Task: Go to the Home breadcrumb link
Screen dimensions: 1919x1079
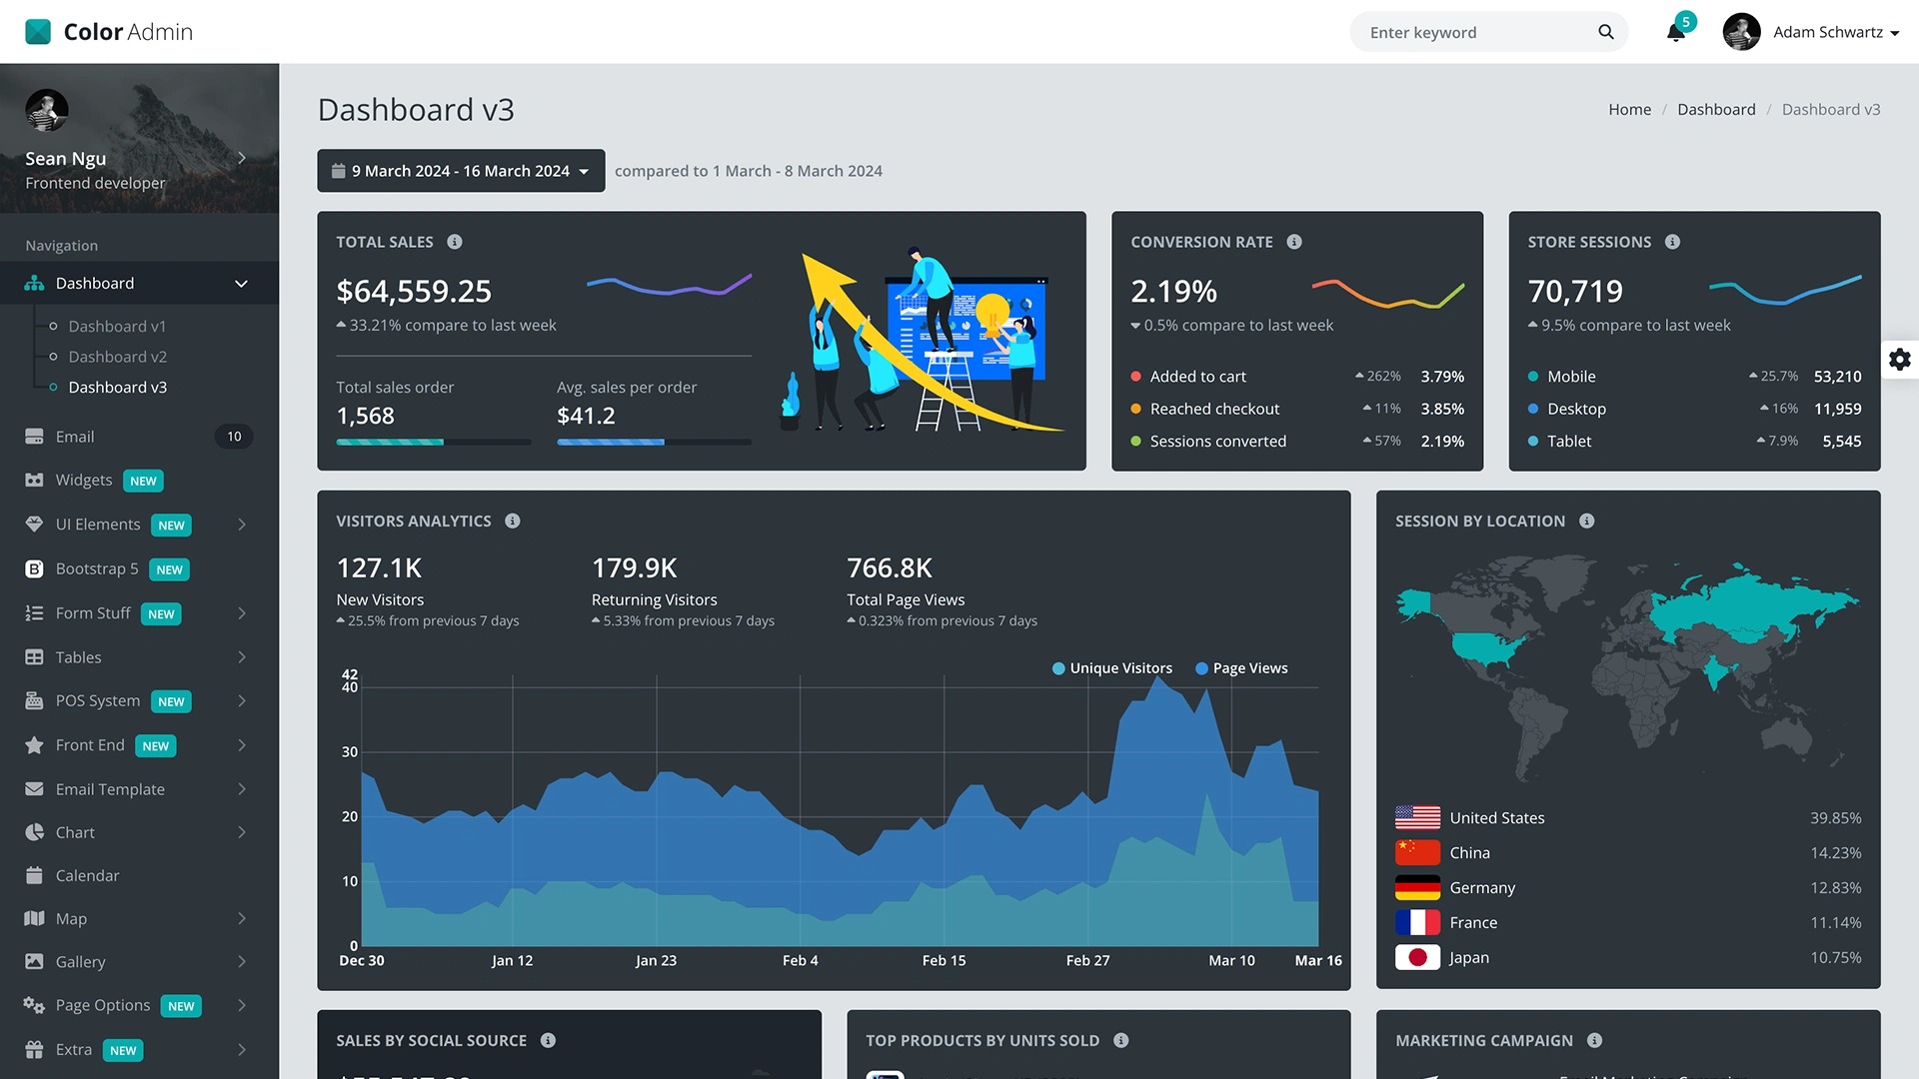Action: [1629, 110]
